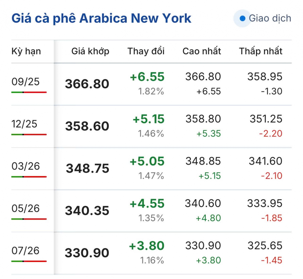Click the 340.60 highest price cell
303x279 pixels.
pos(203,203)
